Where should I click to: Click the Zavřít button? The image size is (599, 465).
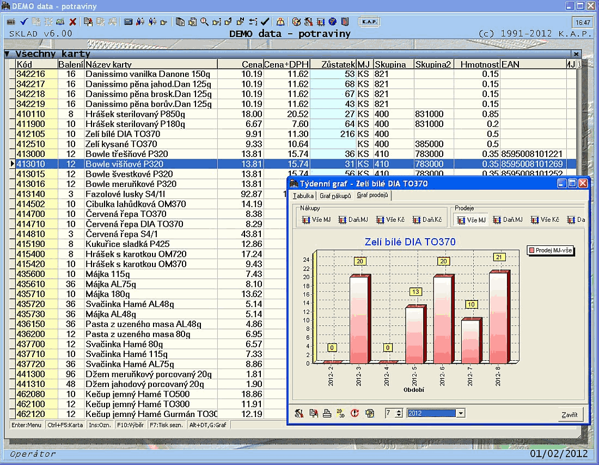pyautogui.click(x=570, y=414)
